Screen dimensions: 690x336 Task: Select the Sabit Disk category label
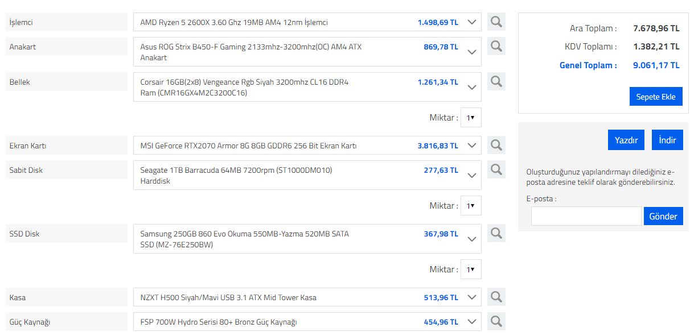(x=67, y=170)
